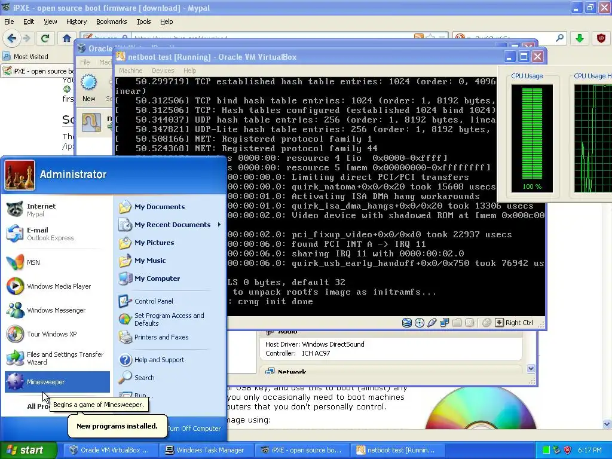Open the Tools menu in Mypal
612x459 pixels.
(143, 22)
